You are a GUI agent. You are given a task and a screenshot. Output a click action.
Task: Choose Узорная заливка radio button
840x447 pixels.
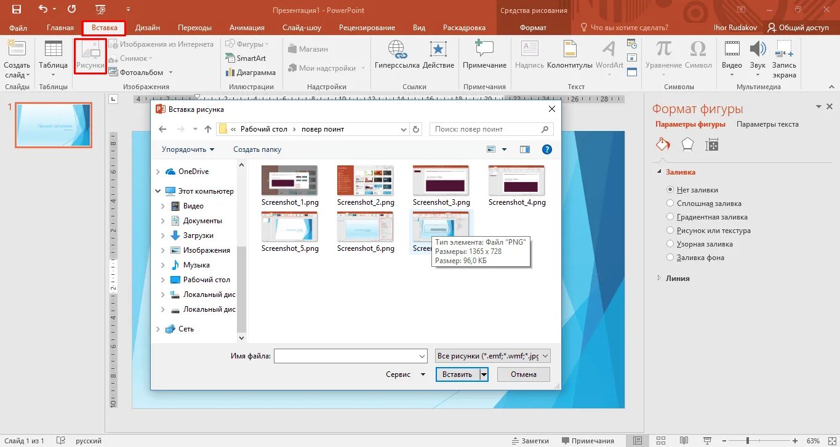pyautogui.click(x=671, y=244)
